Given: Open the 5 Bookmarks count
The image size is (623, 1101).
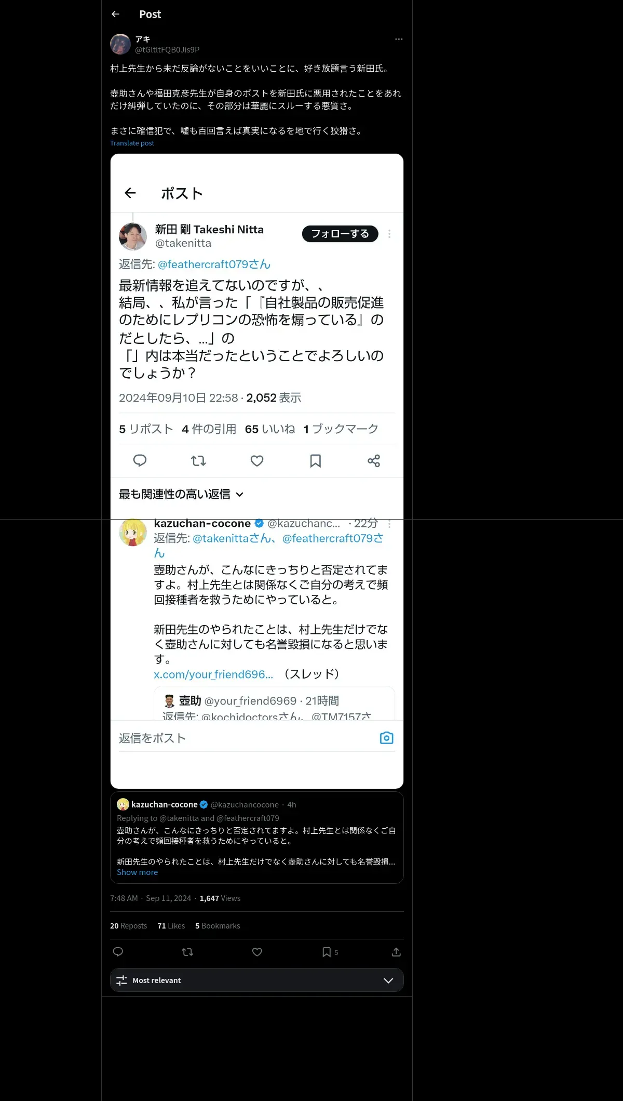Looking at the screenshot, I should [218, 925].
